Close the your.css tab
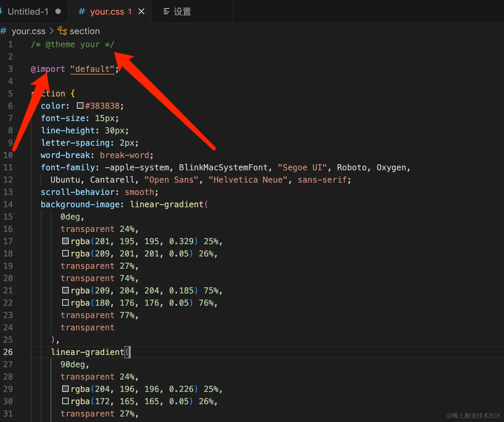This screenshot has width=504, height=422. coord(141,12)
